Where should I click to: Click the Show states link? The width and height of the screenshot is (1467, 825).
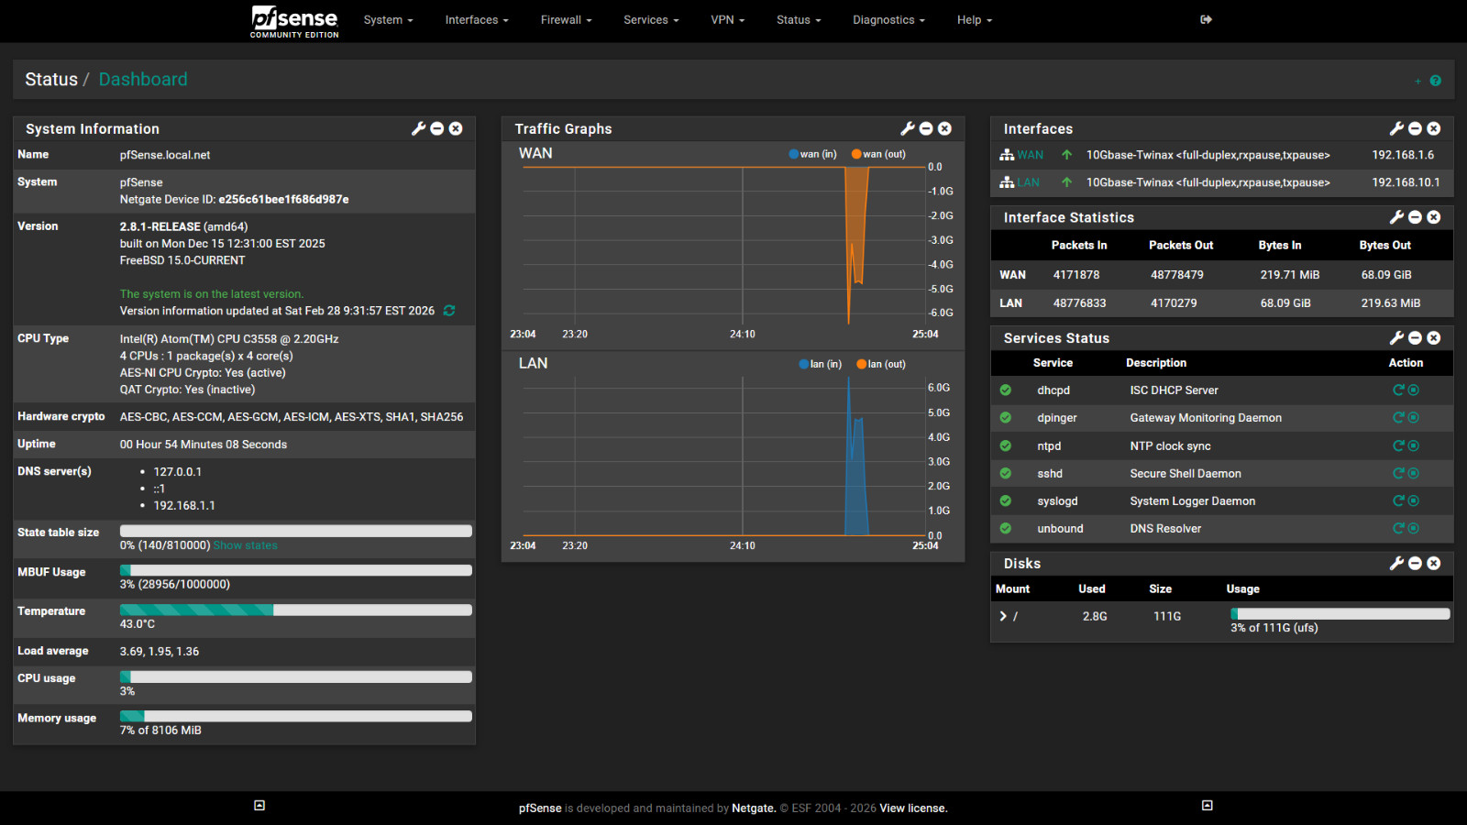tap(245, 545)
